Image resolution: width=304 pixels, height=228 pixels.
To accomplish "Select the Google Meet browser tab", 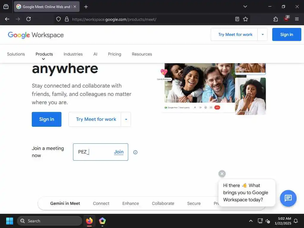I will tap(47, 7).
